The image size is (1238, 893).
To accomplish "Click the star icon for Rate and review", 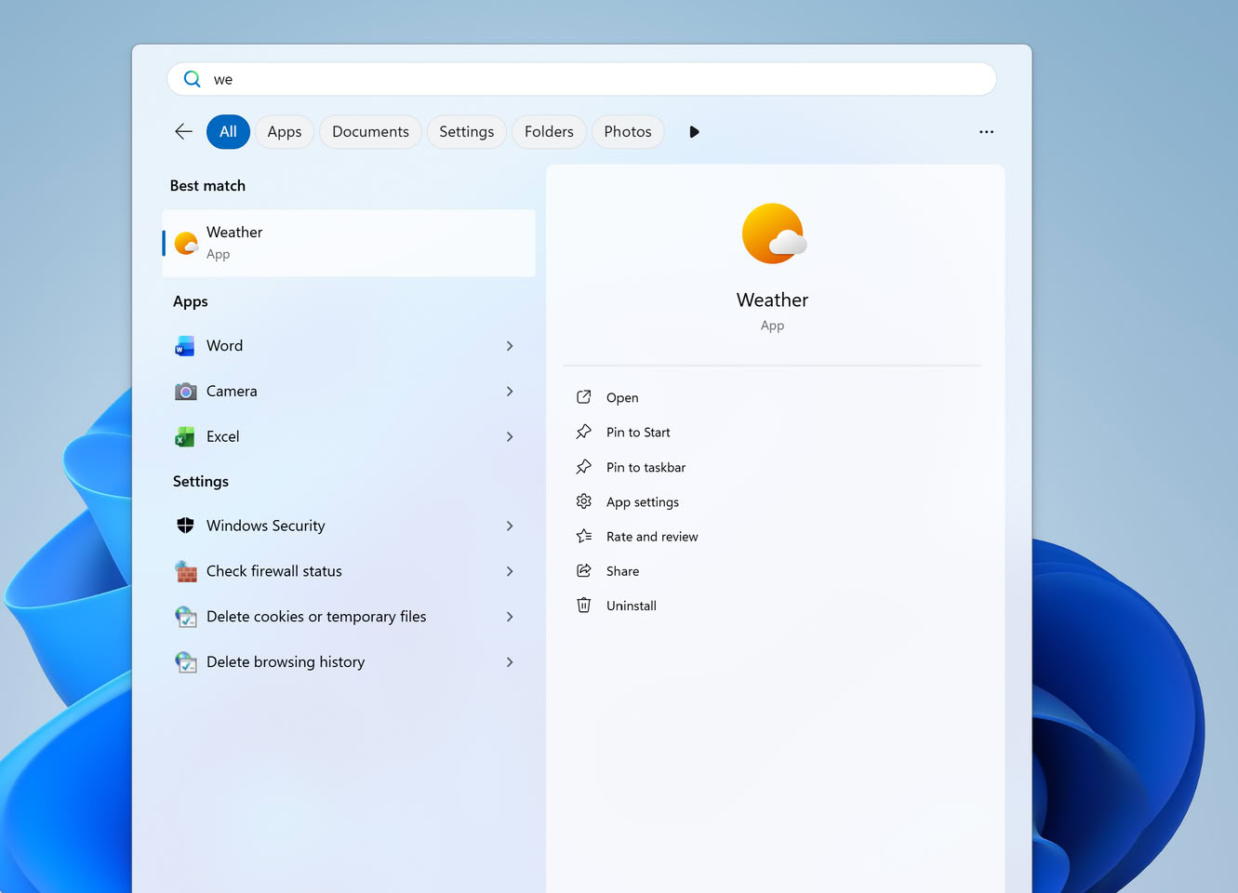I will coord(584,536).
